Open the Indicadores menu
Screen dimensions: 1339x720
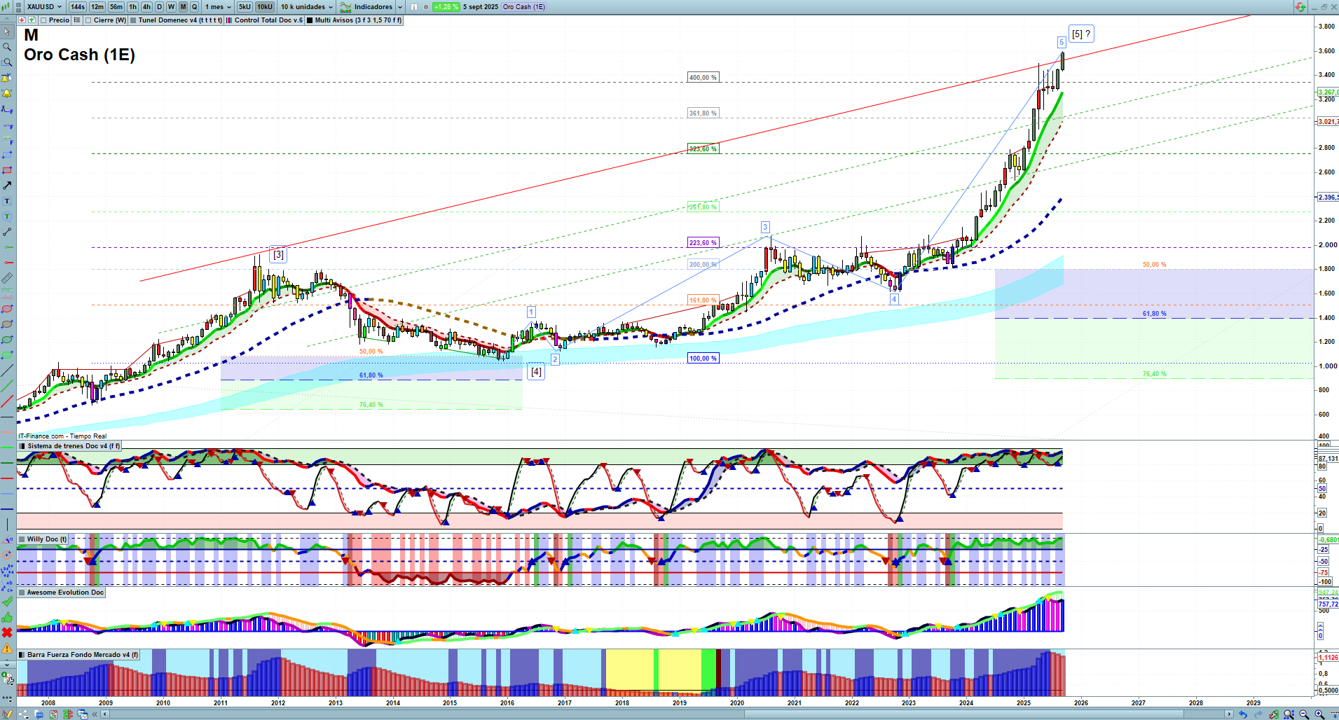point(371,7)
